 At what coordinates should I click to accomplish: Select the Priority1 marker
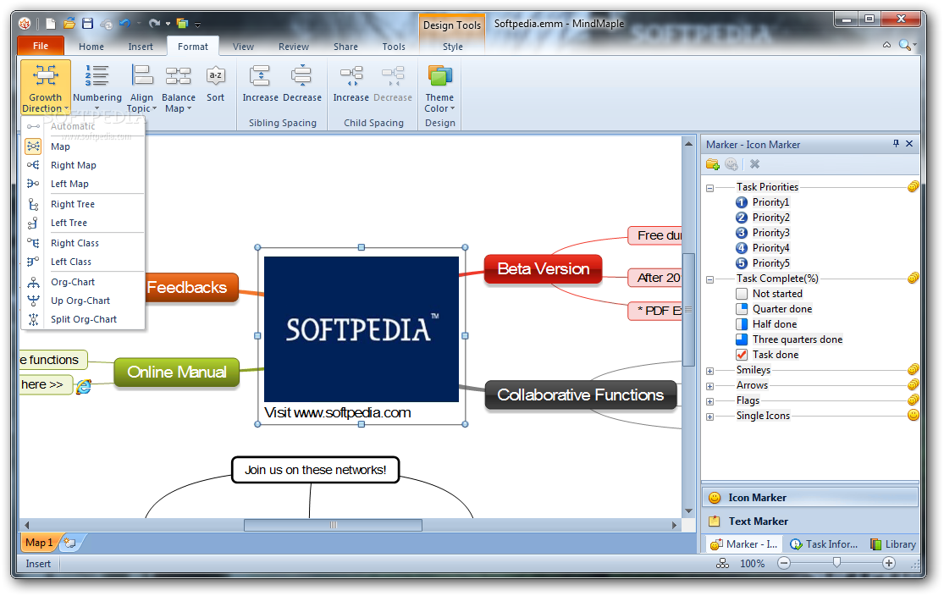coord(763,202)
